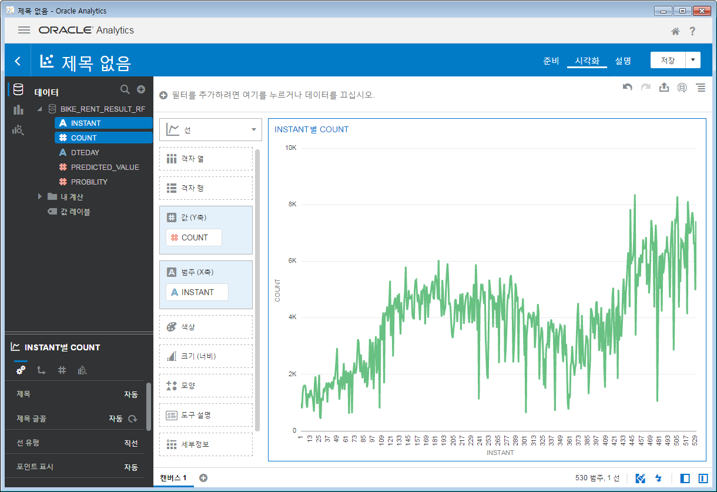Click the properties panel vertical scrollbar
This screenshot has width=717, height=492.
(x=149, y=406)
